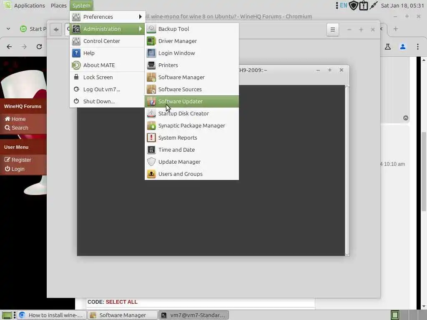This screenshot has width=427, height=320.
Task: Click Chromium reload page button
Action: [x=39, y=47]
